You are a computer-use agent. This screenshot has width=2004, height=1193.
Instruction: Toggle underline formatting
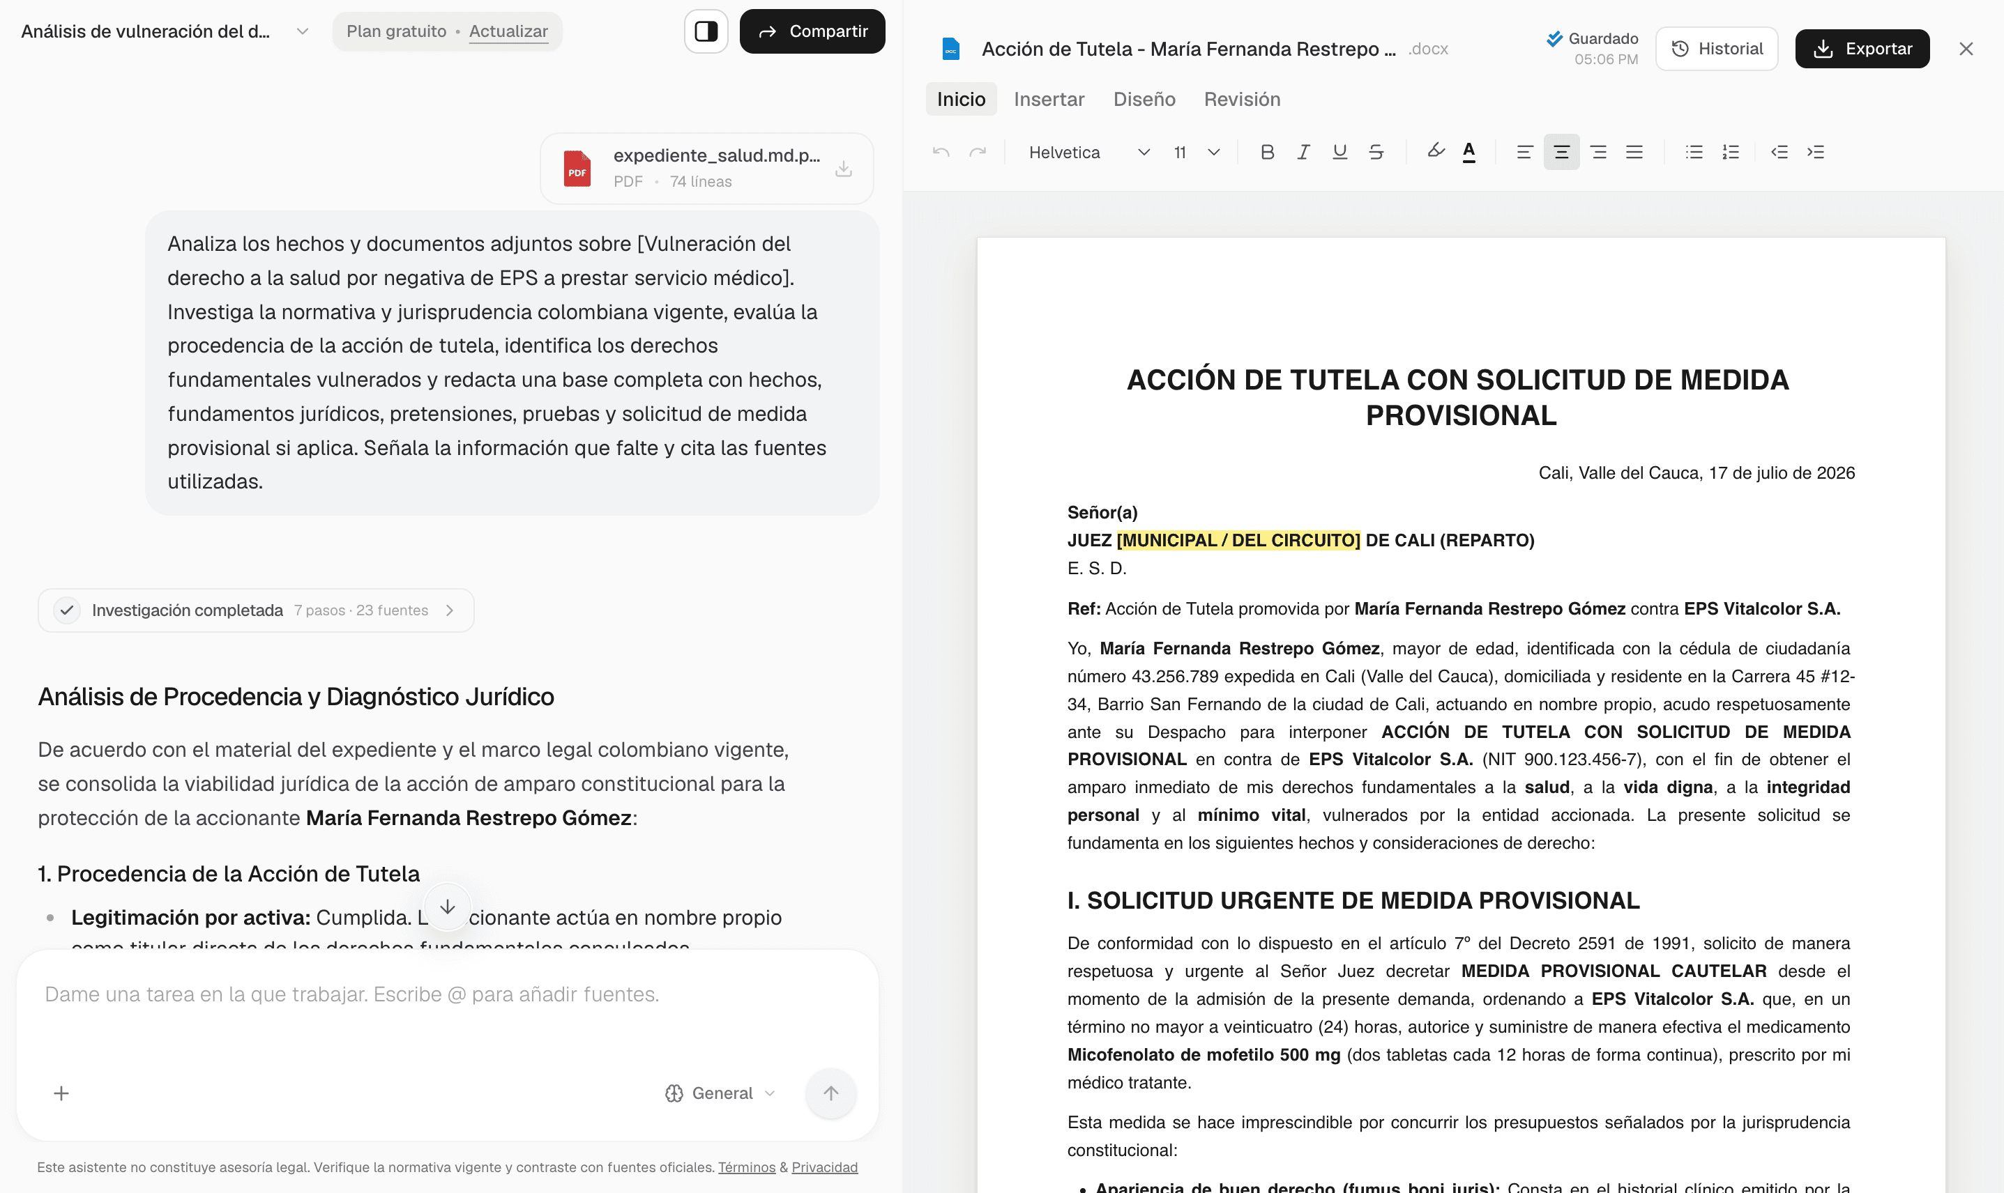tap(1339, 152)
